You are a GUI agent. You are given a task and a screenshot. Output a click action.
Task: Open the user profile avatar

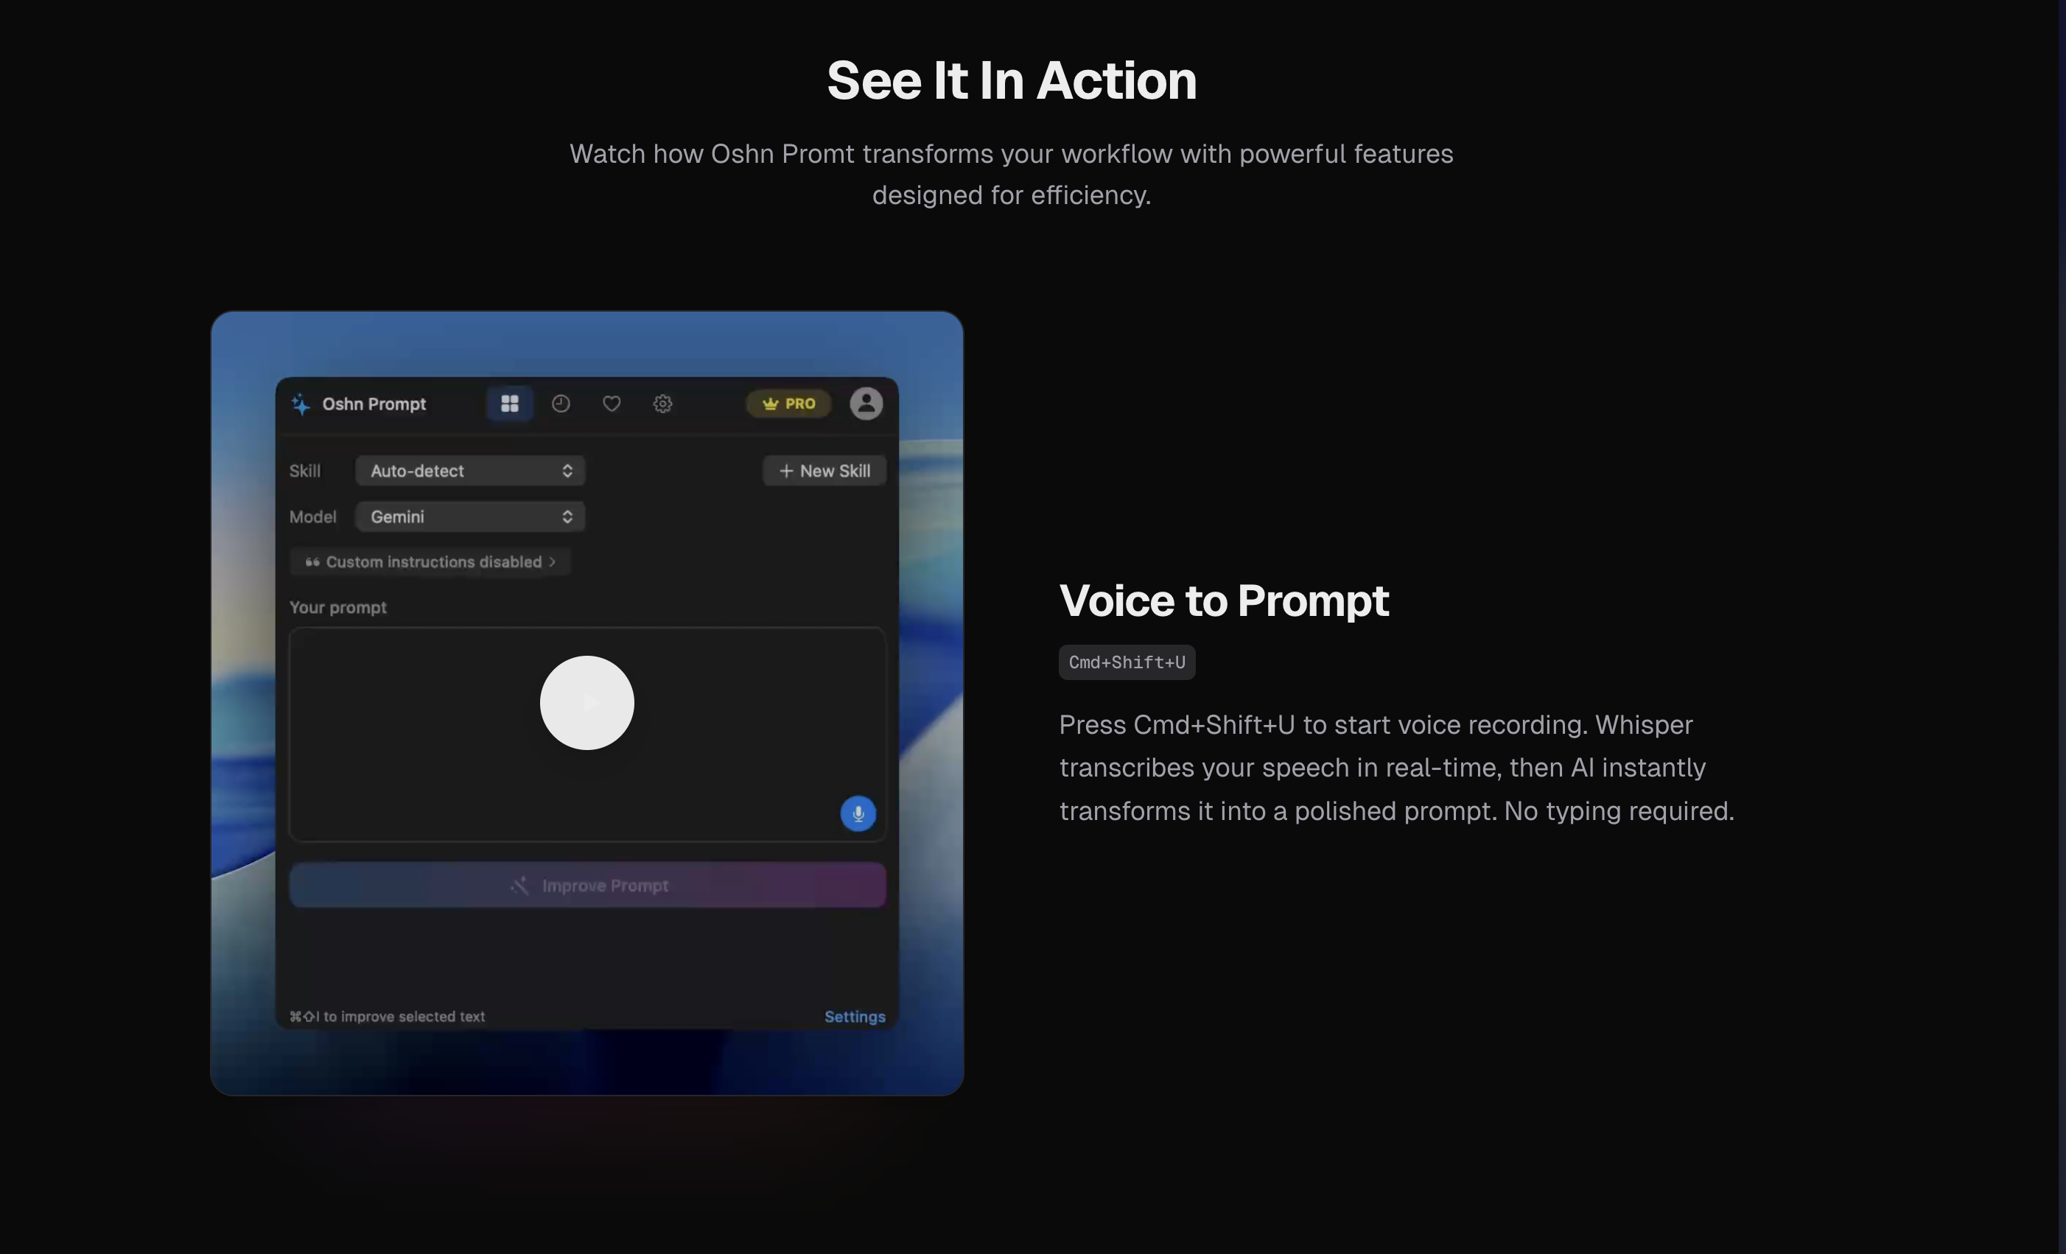[866, 403]
